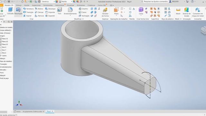Click the Relevo command

pos(39,9)
